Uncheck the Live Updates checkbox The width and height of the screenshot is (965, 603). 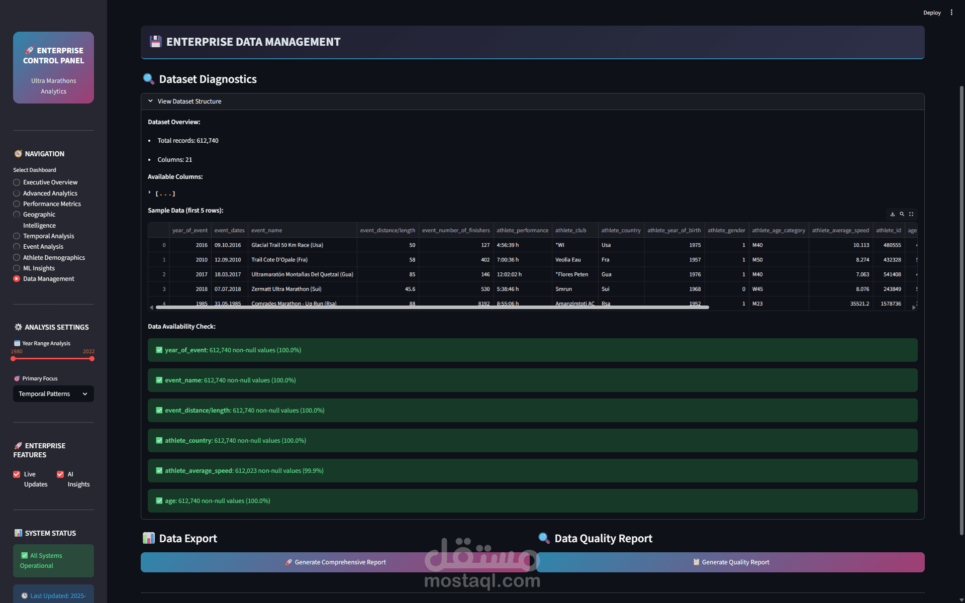coord(17,474)
